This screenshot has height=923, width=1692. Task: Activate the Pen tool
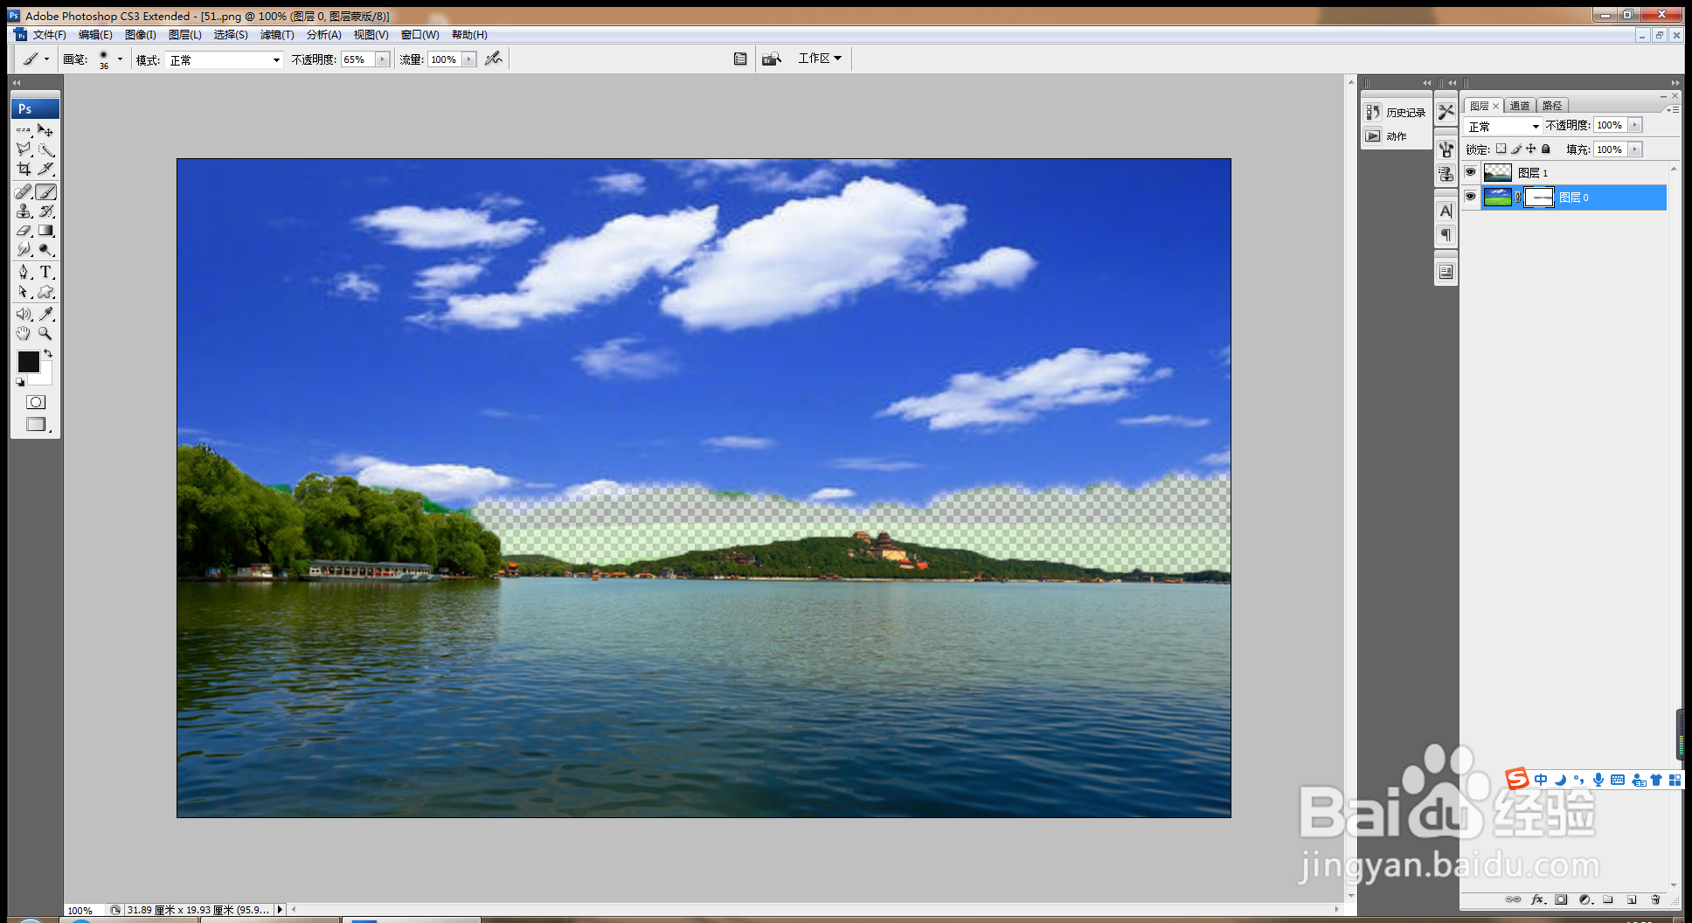(24, 273)
